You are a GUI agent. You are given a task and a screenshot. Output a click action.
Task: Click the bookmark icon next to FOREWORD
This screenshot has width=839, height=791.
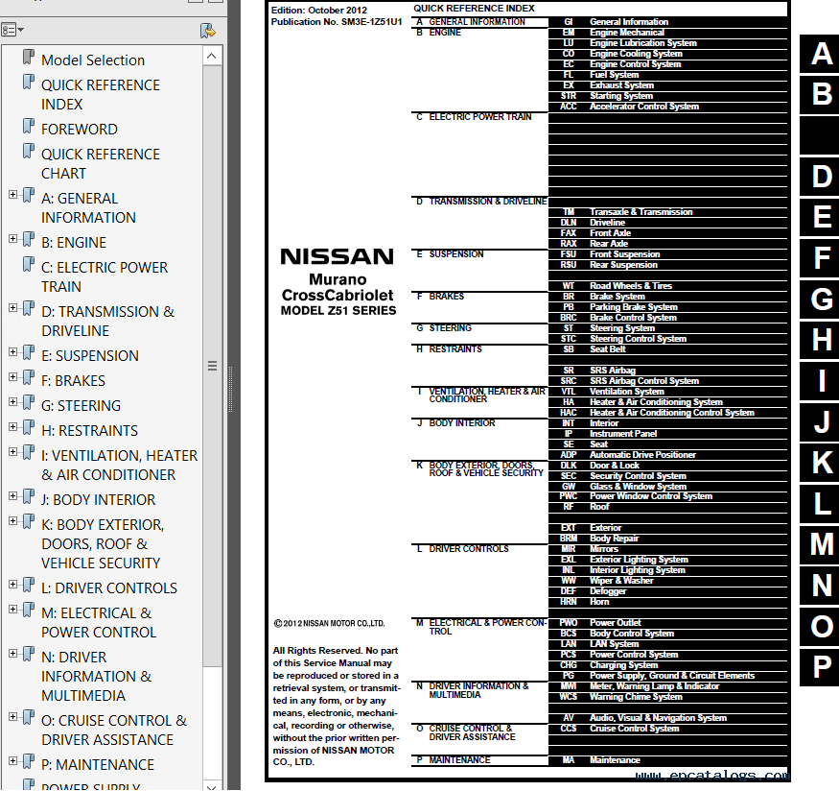(29, 127)
